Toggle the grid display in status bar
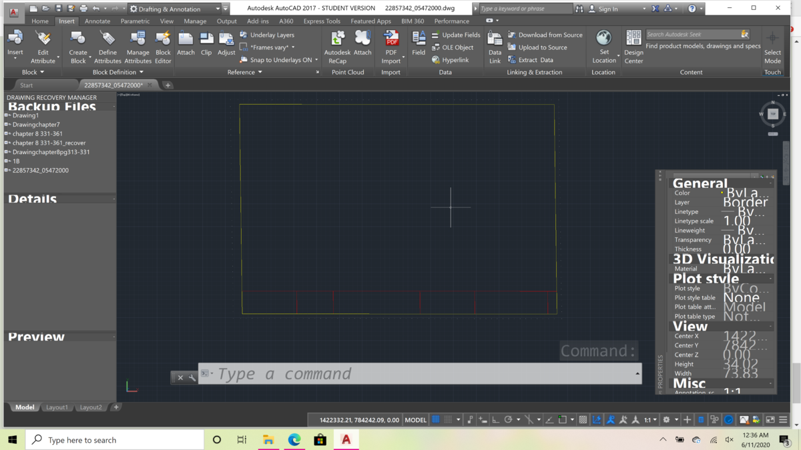This screenshot has height=450, width=801. click(x=436, y=419)
